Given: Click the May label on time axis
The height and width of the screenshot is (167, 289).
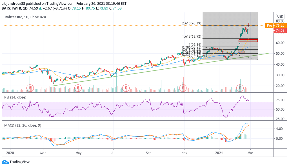Looking at the screenshot, I should 78,153.
